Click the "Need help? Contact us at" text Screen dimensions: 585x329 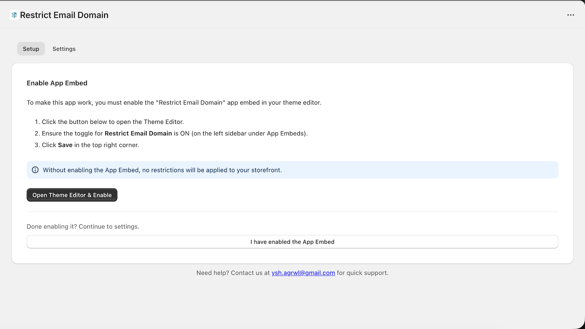233,273
